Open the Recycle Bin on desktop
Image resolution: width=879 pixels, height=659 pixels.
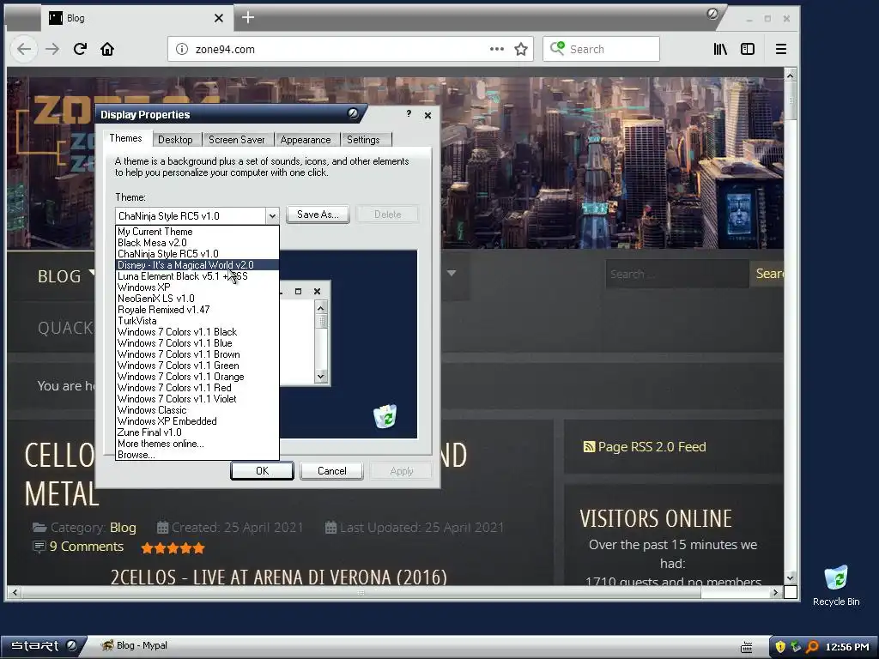point(836,585)
